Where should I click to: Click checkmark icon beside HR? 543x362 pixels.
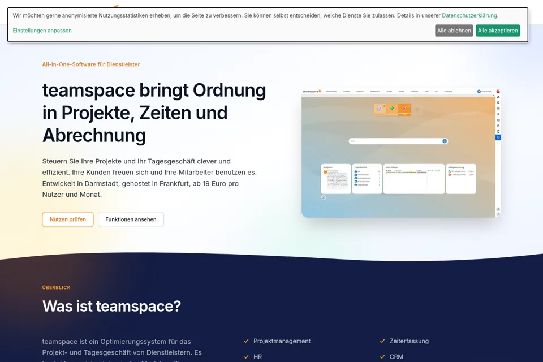246,357
